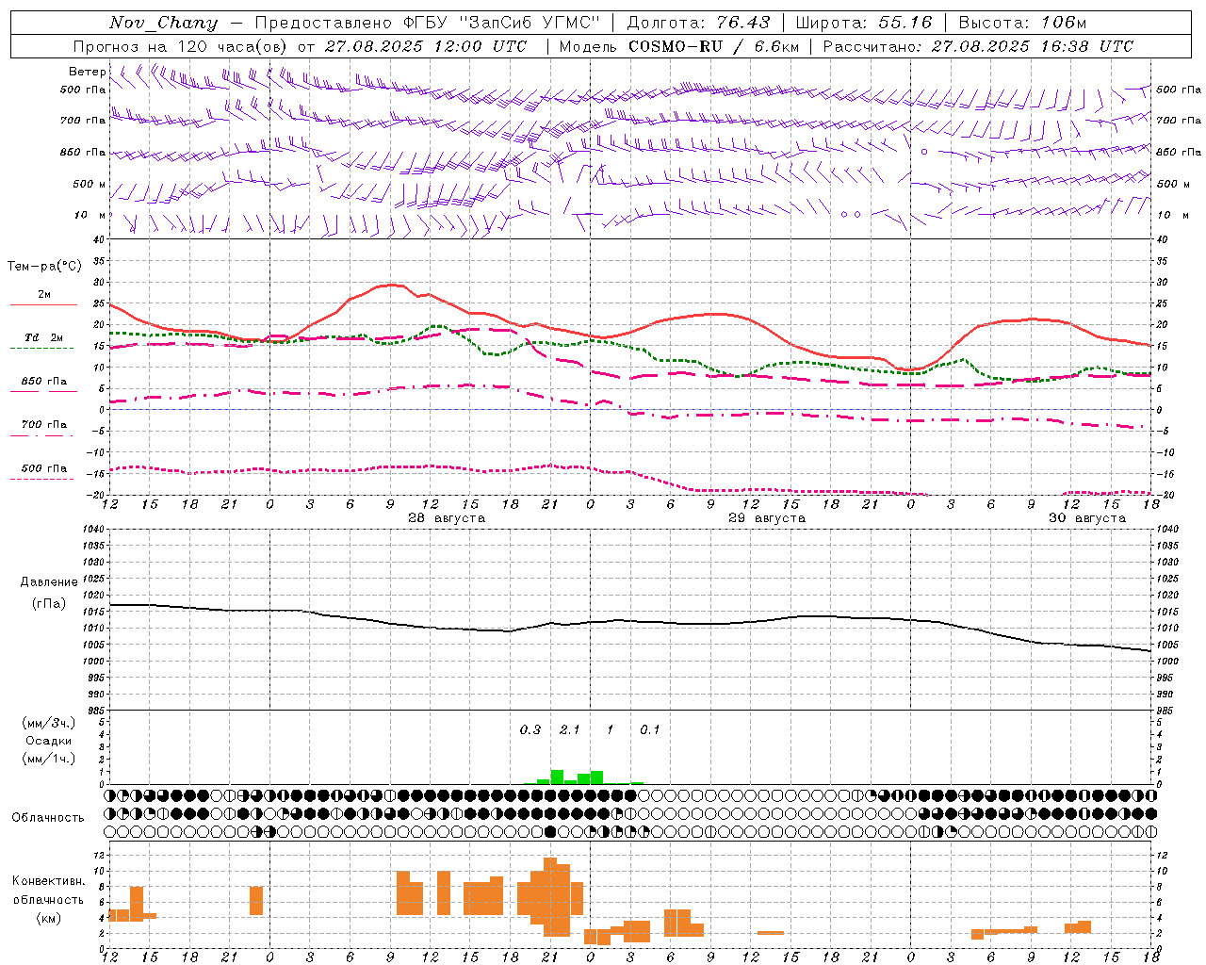Click the '(гПа)' pressure unit label
This screenshot has height=965, width=1206.
tap(49, 603)
